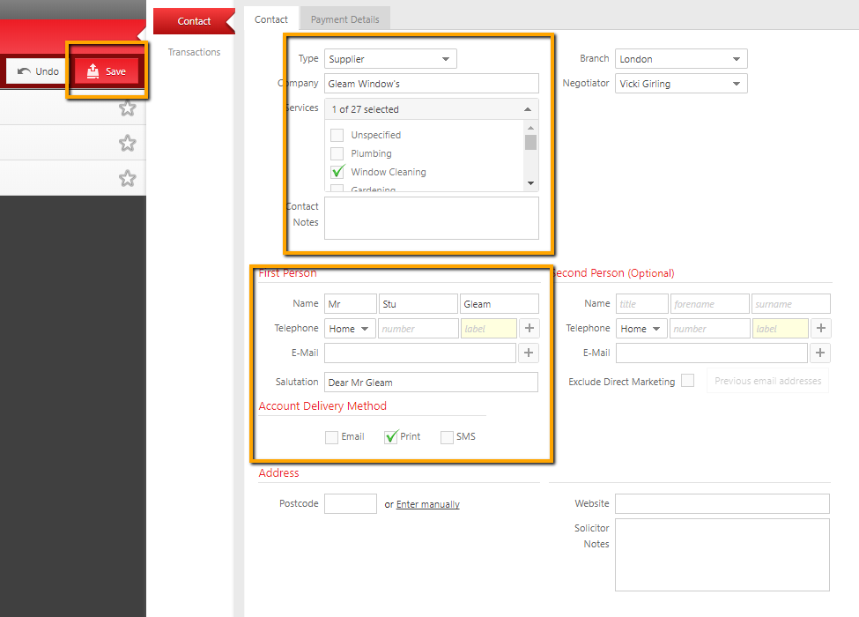Add another First Person e-mail address
The image size is (859, 617).
tap(529, 353)
